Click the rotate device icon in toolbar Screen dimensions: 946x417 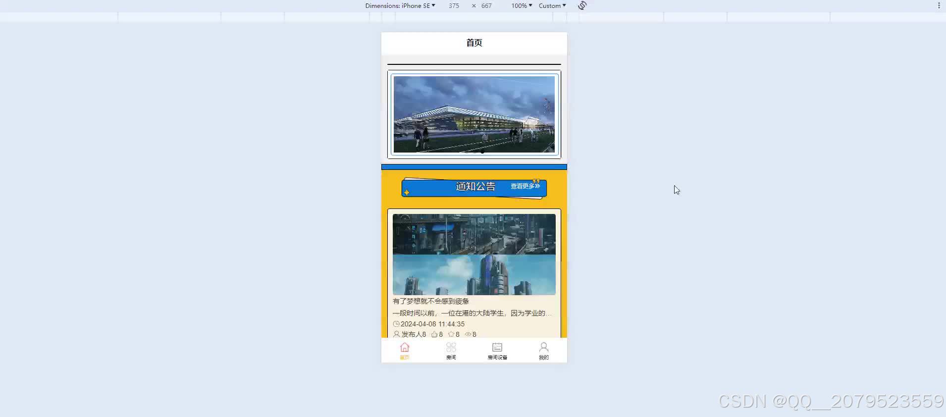pos(582,5)
